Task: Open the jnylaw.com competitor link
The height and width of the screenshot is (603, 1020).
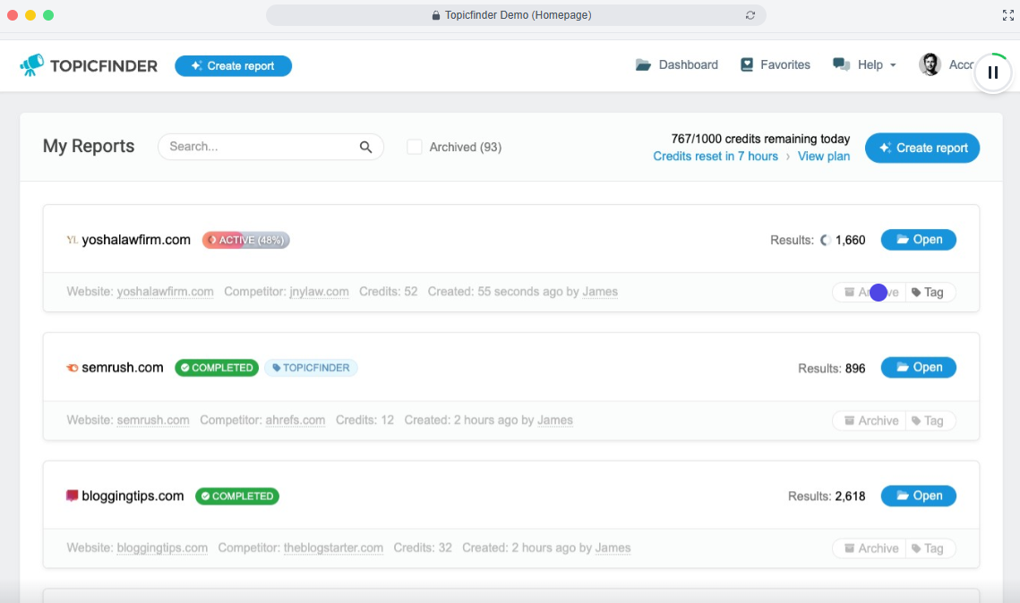Action: (319, 291)
